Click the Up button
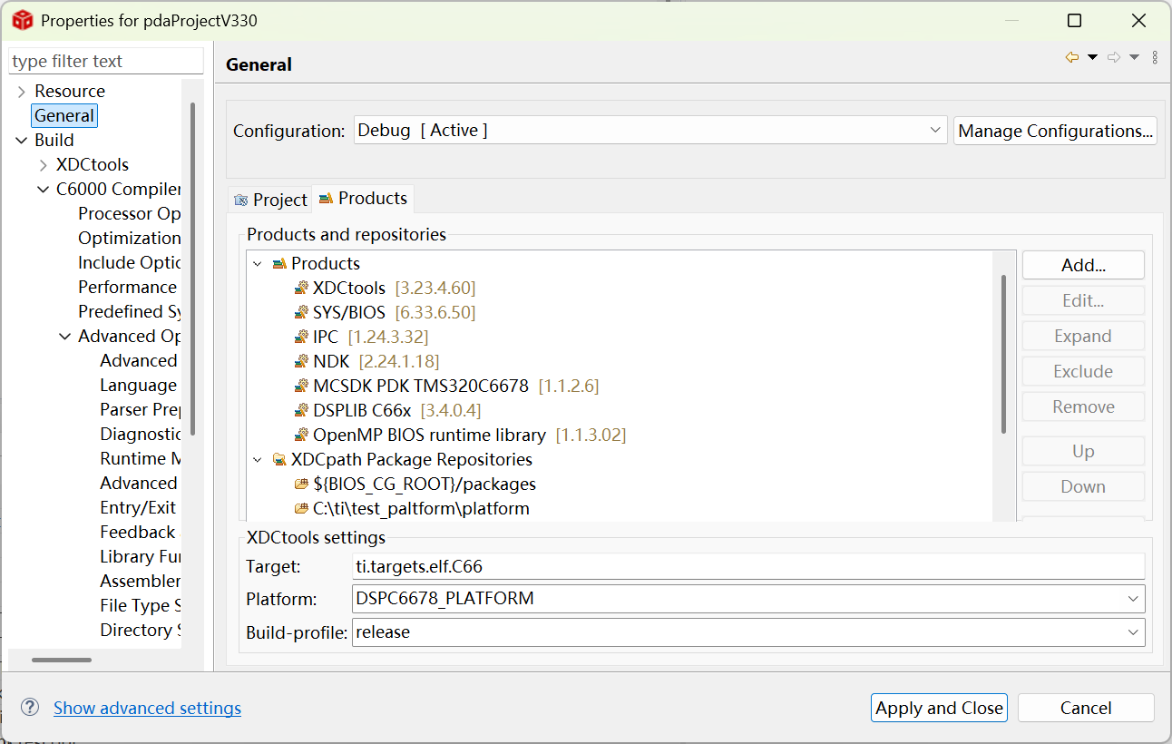 (x=1083, y=451)
